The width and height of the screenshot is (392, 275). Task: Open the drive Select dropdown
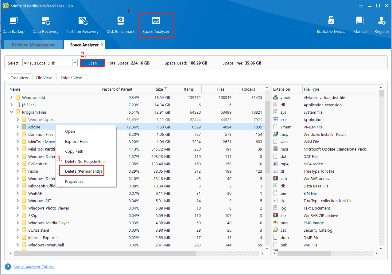click(75, 63)
